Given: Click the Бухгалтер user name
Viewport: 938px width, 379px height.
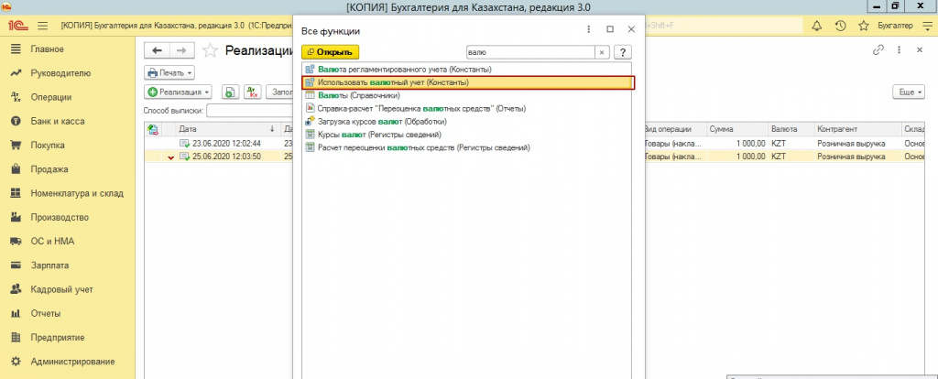Looking at the screenshot, I should pos(895,26).
